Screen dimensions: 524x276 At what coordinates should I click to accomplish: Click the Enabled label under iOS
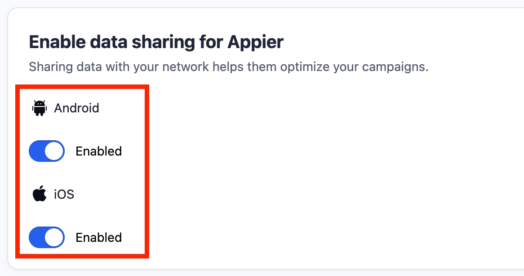tap(98, 237)
